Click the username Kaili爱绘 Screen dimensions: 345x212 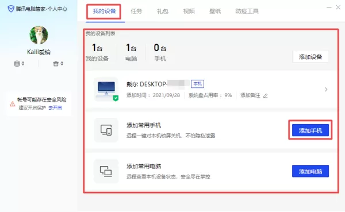pyautogui.click(x=39, y=52)
